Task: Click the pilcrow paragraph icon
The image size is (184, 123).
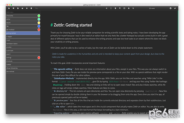Action: pos(120,8)
